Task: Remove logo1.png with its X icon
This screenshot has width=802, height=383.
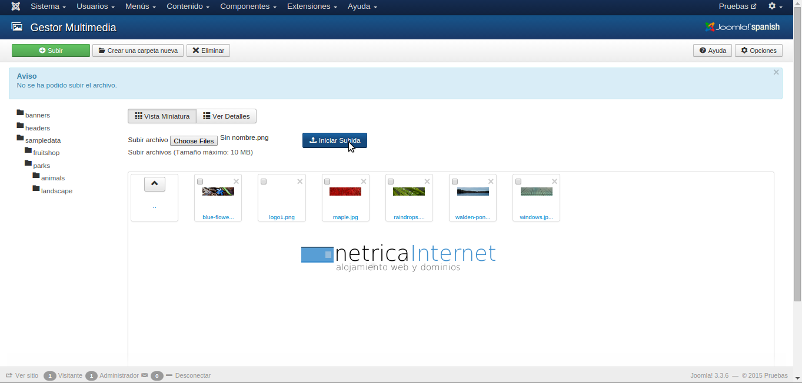Action: click(300, 182)
